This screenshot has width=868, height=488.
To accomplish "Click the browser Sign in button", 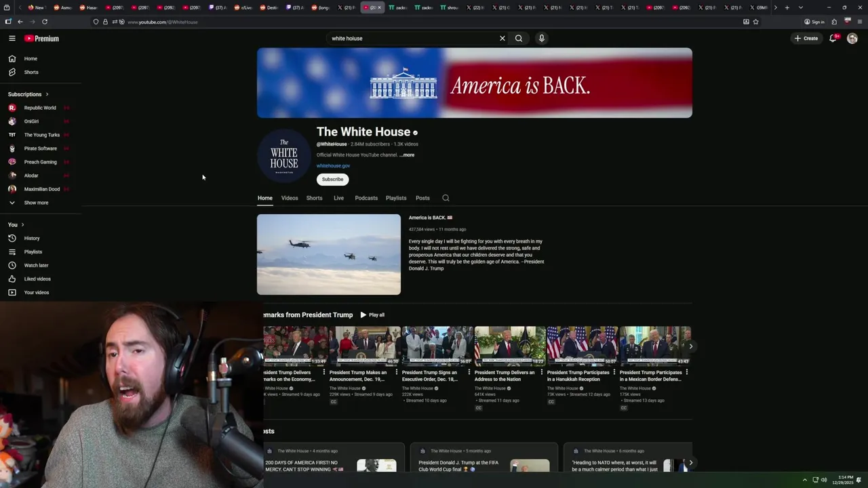I will [814, 22].
